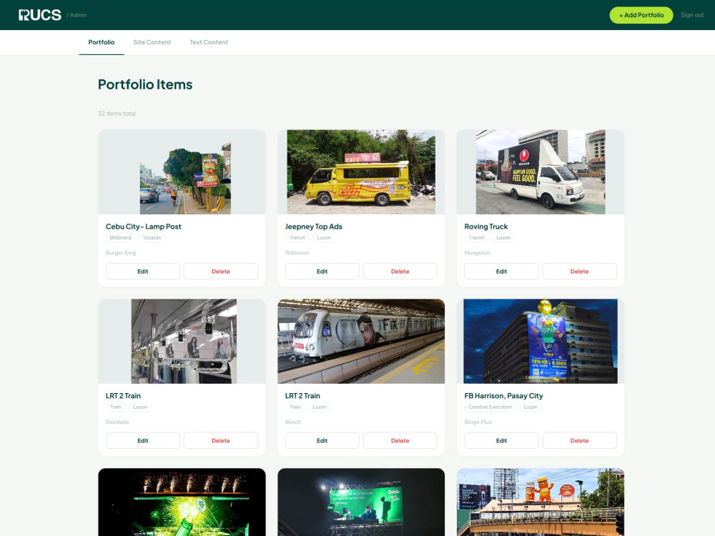Switch to the Site Content tab
Image resolution: width=715 pixels, height=536 pixels.
pos(152,42)
